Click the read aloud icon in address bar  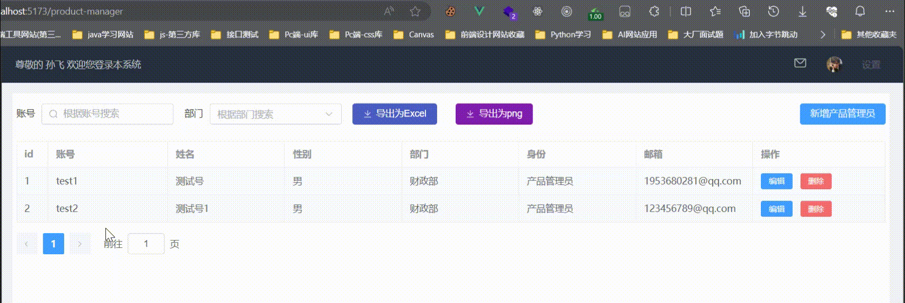[389, 11]
